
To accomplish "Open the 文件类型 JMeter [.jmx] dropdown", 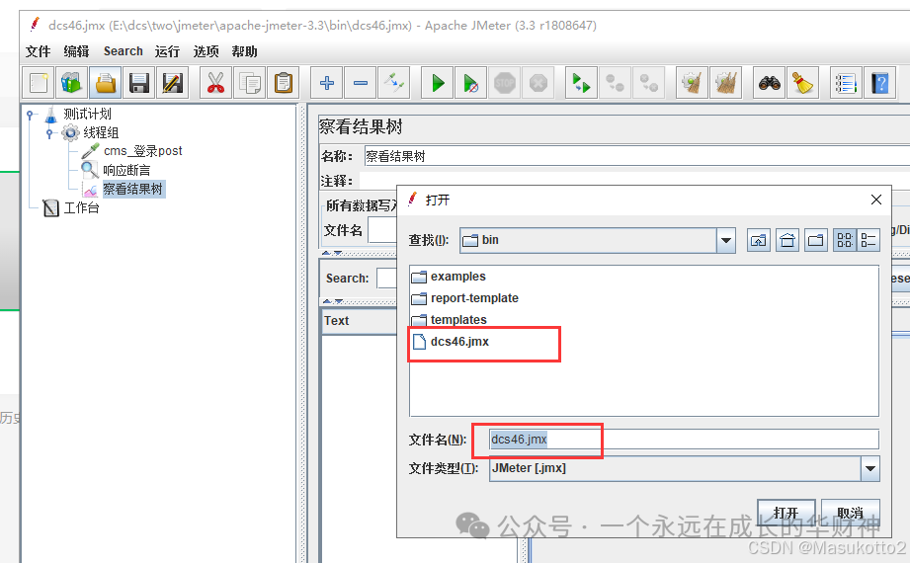I will (869, 468).
